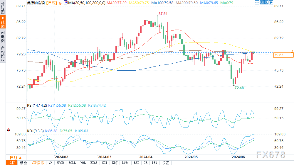The height and width of the screenshot is (165, 294).
Task: Switch to the 闪电图 tab
Action: [3, 36]
